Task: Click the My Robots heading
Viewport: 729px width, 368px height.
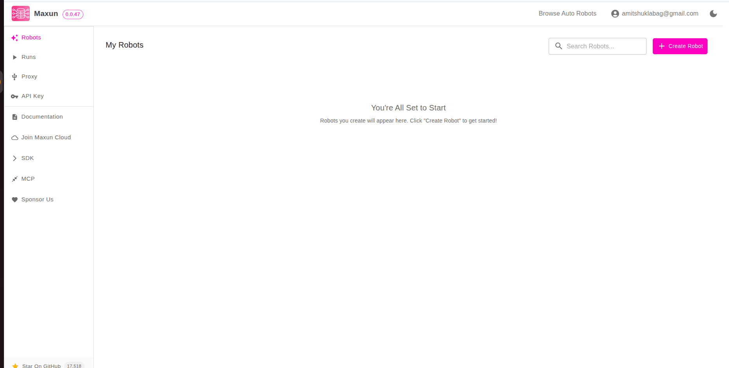Action: (124, 45)
